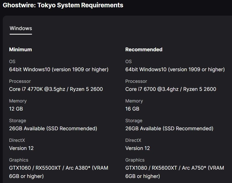Click the minimum Processor label
Viewport: 232px width, 183px height.
click(x=20, y=81)
